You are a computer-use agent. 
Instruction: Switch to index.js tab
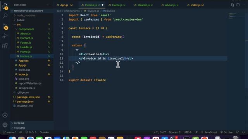tap(195, 5)
